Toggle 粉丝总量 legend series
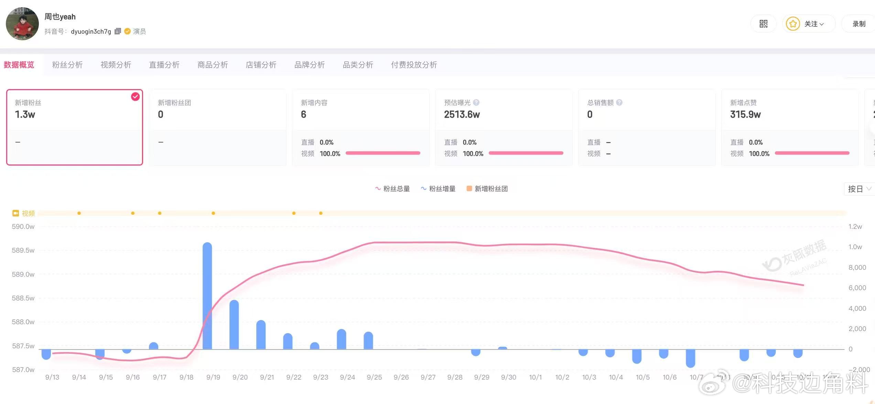The width and height of the screenshot is (875, 404). click(392, 189)
